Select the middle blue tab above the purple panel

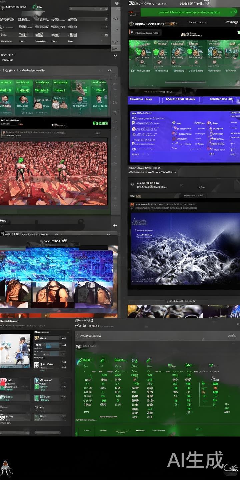click(x=180, y=99)
